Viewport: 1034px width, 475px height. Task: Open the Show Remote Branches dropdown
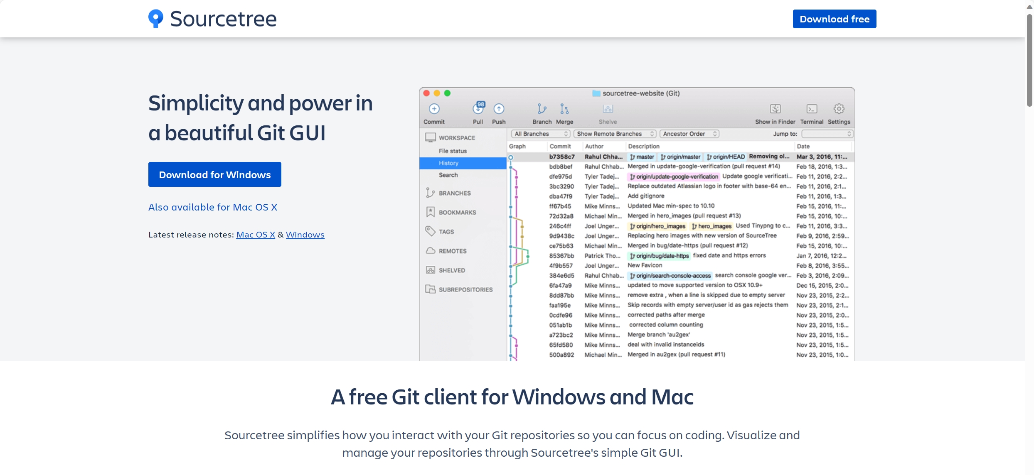pos(614,134)
